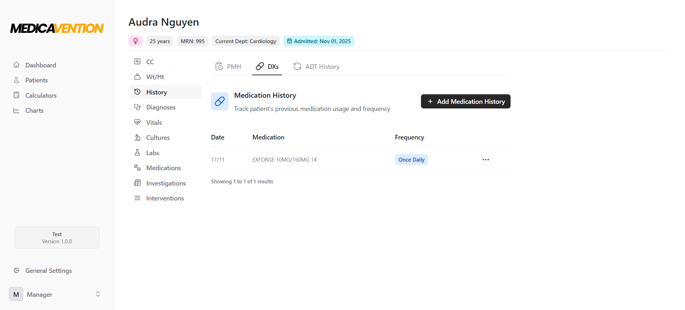The image size is (685, 310).
Task: Click the Admitted Nov 01, 2025 badge
Action: 319,41
